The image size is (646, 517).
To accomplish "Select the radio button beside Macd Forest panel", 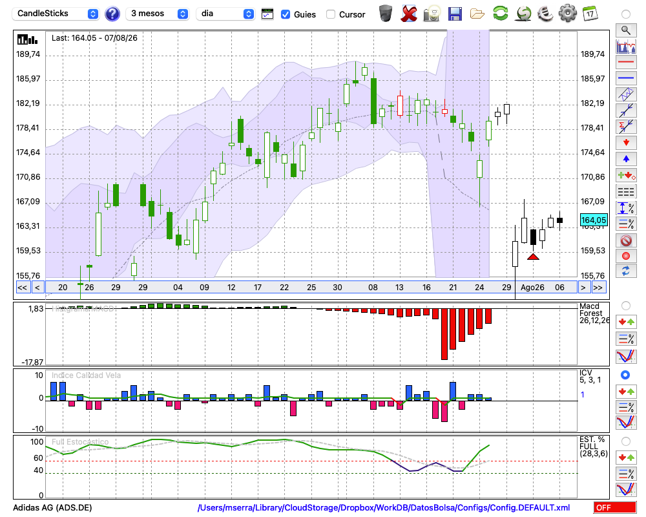I will [x=626, y=306].
